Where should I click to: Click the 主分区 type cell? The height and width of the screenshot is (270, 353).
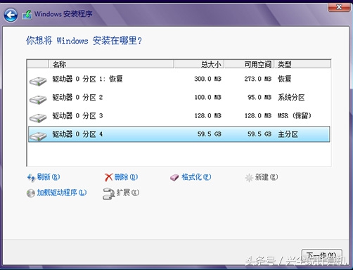click(288, 134)
